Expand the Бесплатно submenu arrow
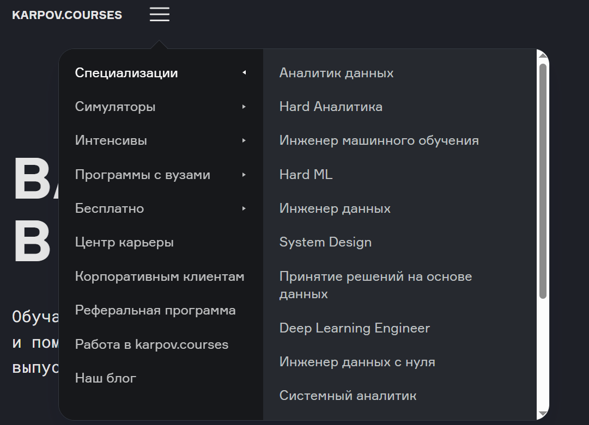This screenshot has width=589, height=425. tap(244, 208)
